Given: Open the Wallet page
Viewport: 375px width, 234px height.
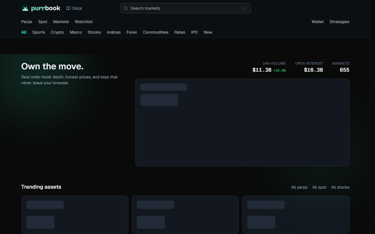Looking at the screenshot, I should (318, 22).
